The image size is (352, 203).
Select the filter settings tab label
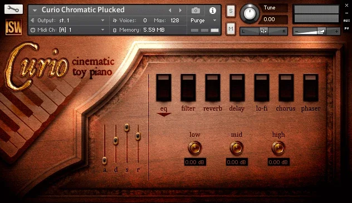point(188,108)
